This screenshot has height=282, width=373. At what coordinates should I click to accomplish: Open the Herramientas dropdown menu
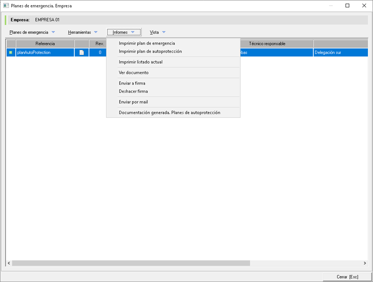pyautogui.click(x=82, y=32)
